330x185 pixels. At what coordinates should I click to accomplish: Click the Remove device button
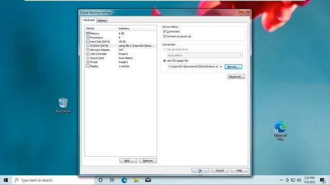click(148, 161)
